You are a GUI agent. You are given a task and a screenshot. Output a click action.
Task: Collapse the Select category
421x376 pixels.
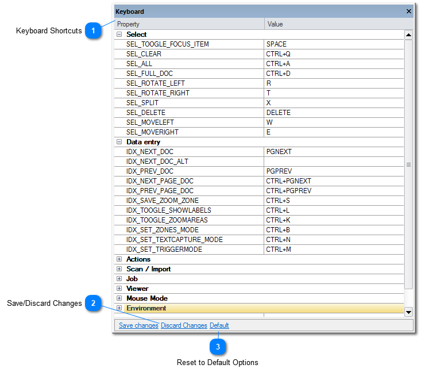point(119,34)
